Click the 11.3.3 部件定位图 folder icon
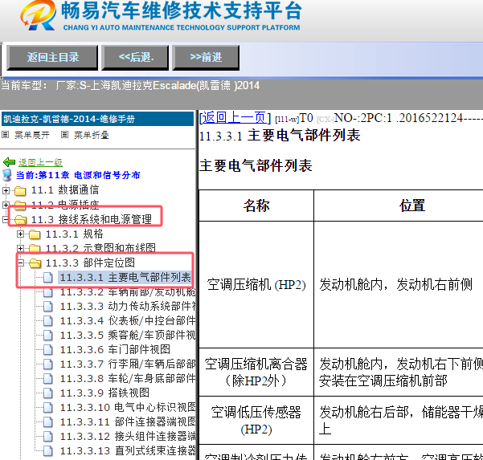This screenshot has height=460, width=483. pos(35,263)
